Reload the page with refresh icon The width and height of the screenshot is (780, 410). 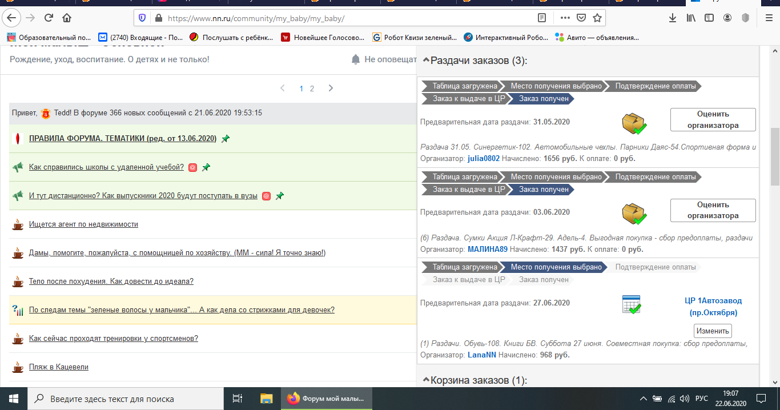49,18
